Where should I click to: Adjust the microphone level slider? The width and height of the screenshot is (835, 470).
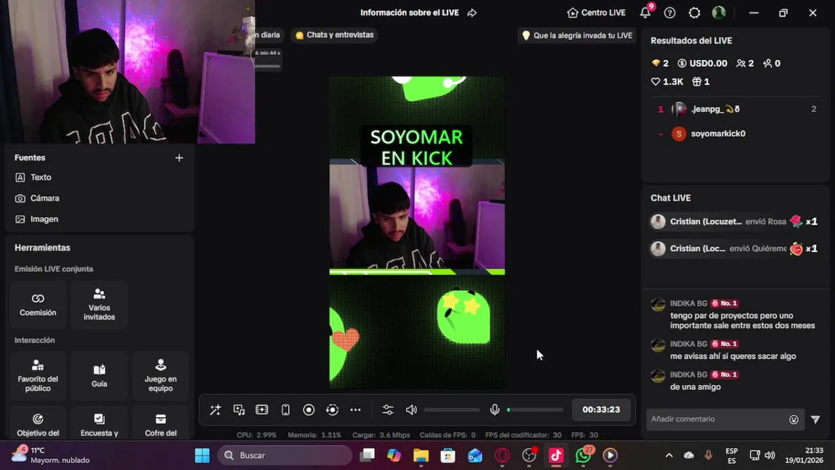point(535,410)
